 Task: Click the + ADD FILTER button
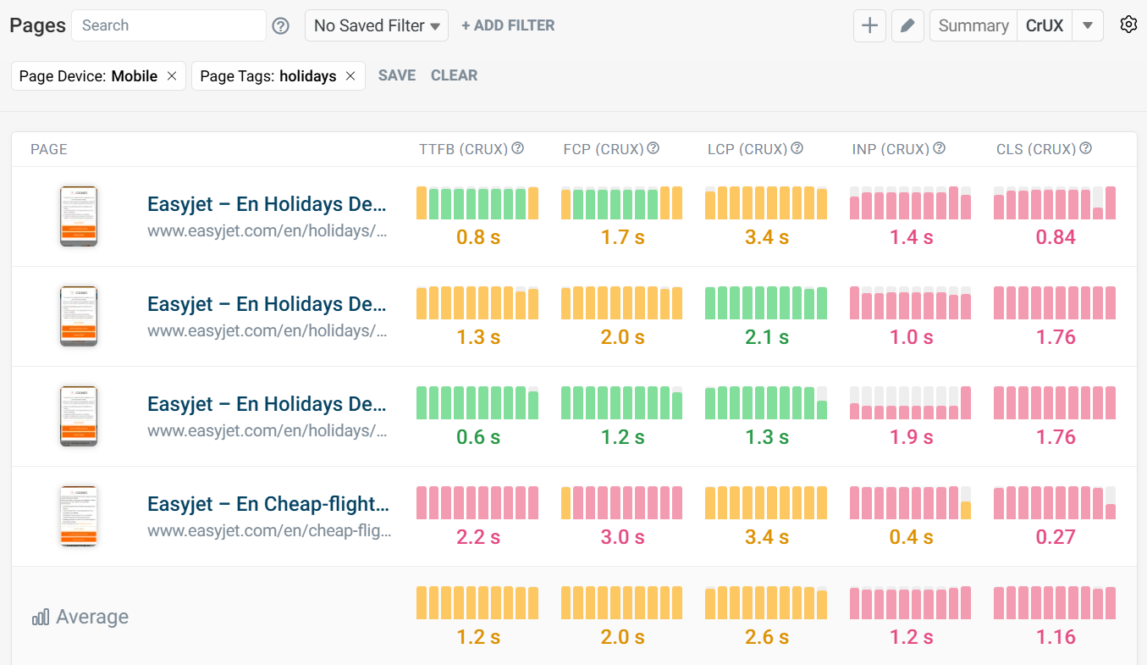point(508,25)
